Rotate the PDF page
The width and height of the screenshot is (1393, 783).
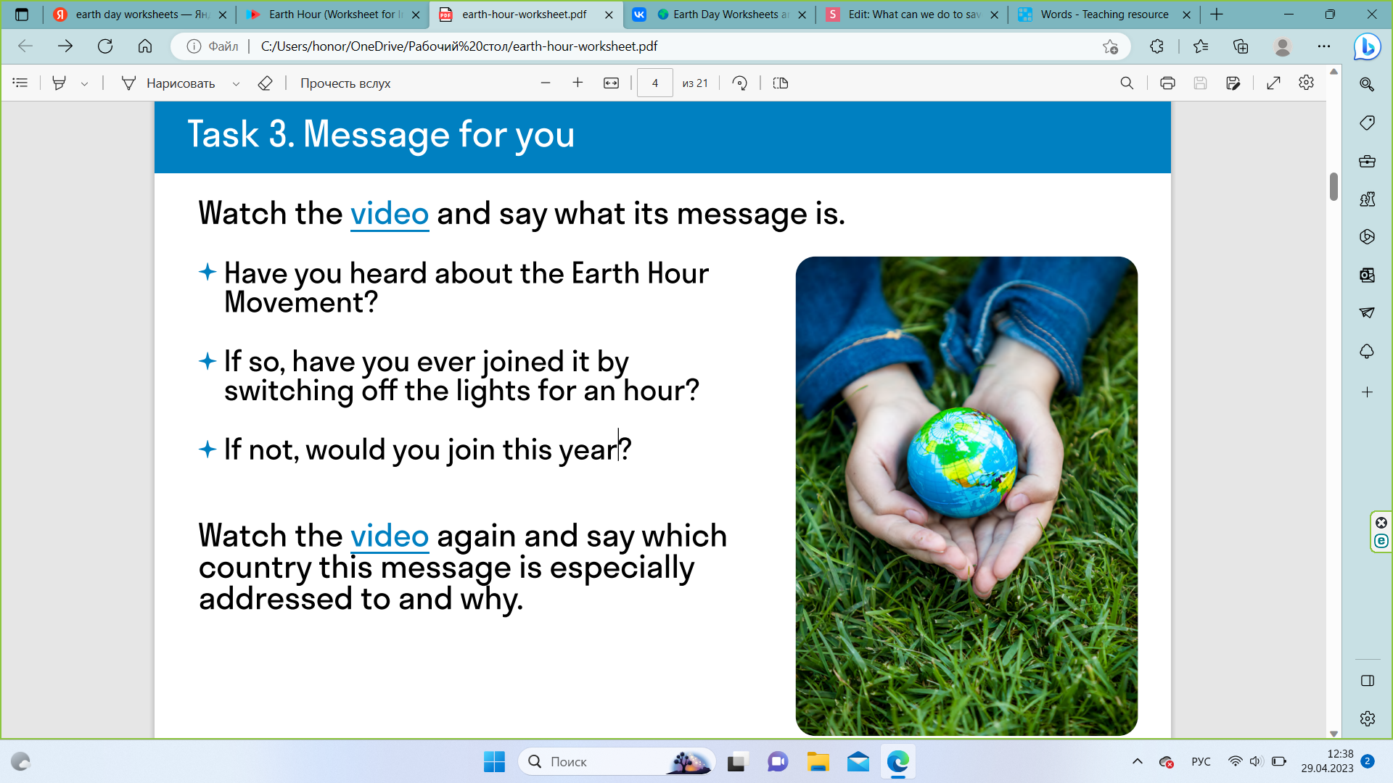point(739,83)
